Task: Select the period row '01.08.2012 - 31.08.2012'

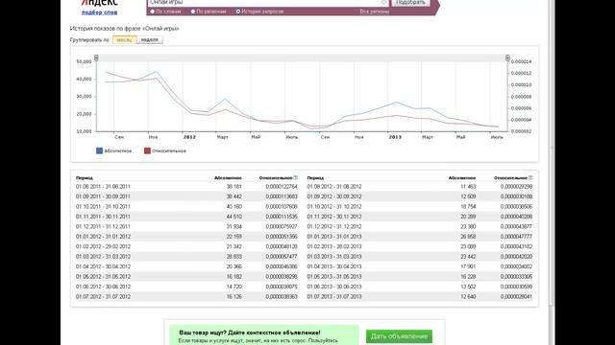Action: 419,187
